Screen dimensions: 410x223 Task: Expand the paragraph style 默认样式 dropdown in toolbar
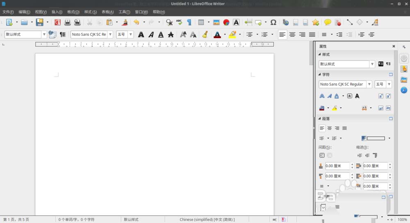44,35
